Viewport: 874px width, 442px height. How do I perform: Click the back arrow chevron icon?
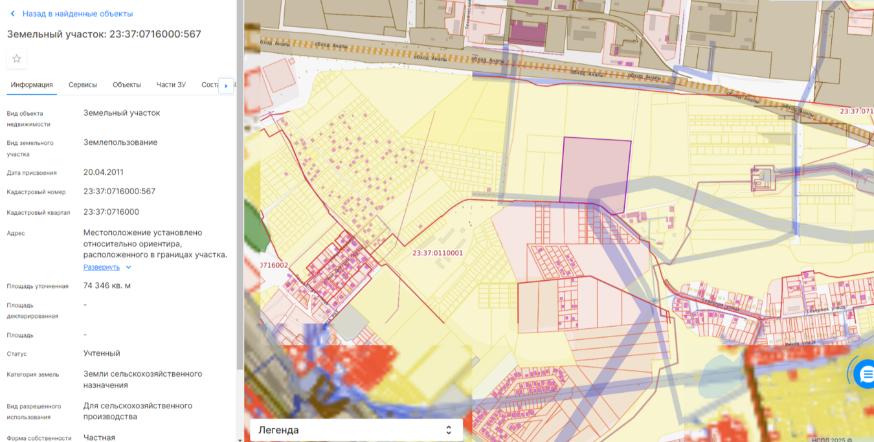tap(12, 14)
